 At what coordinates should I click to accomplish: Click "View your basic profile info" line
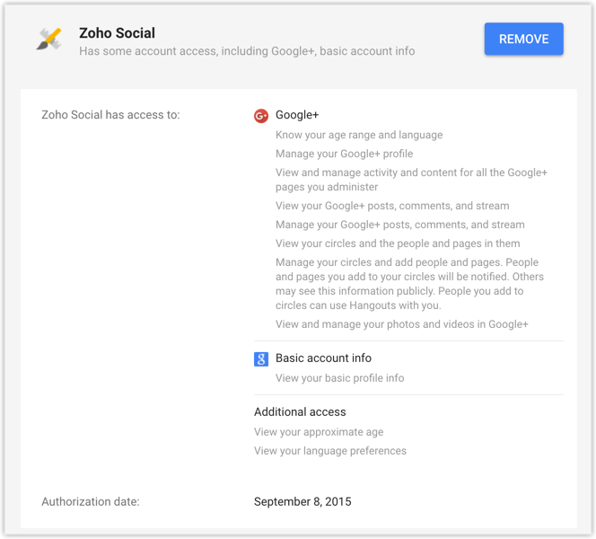339,378
